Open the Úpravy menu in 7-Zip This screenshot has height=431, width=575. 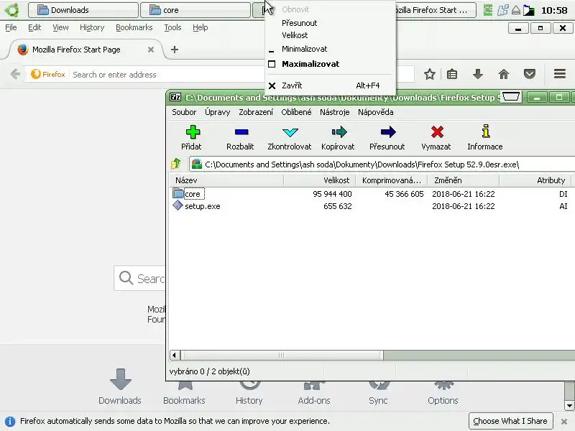point(218,112)
